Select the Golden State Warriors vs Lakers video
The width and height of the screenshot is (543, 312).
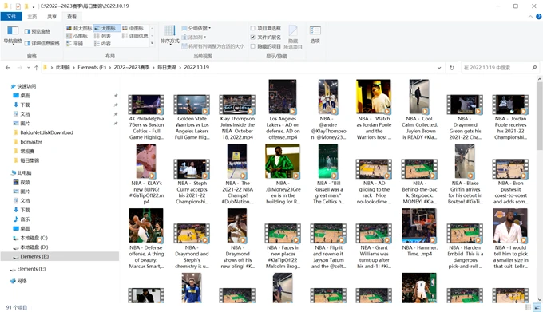pyautogui.click(x=192, y=117)
